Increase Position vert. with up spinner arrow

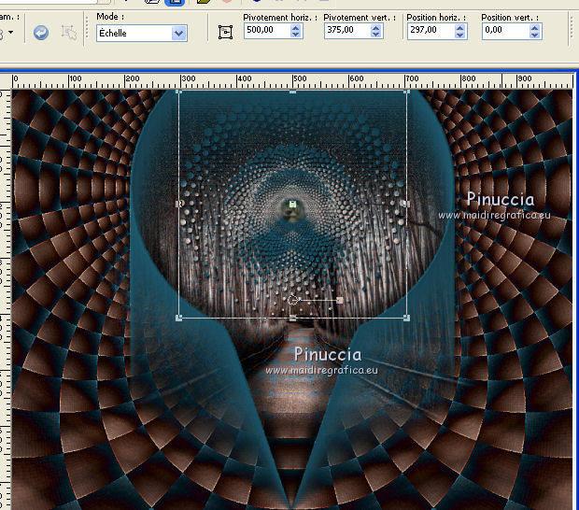pos(535,28)
